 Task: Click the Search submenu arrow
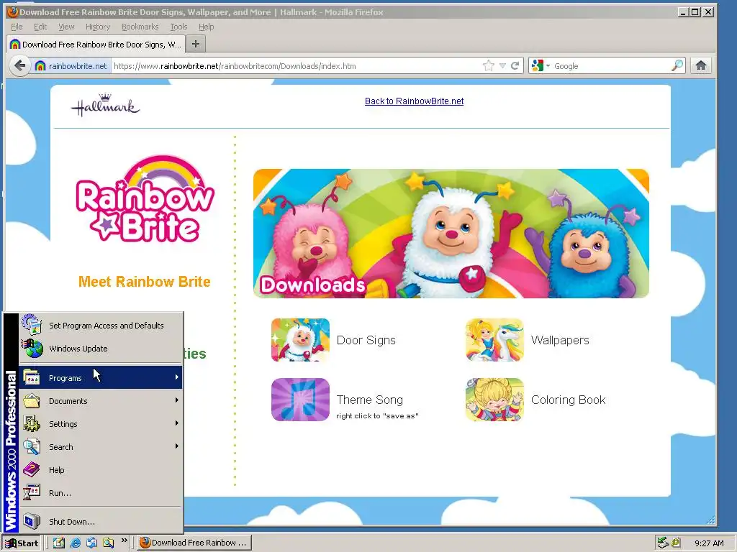point(177,446)
